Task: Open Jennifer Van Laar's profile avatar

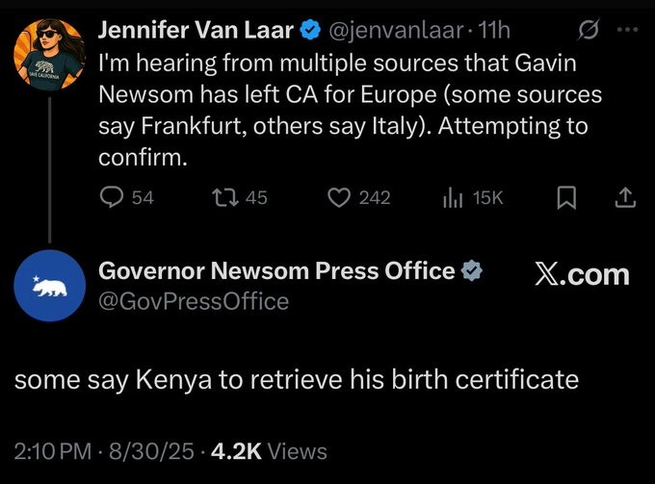Action: tap(49, 54)
